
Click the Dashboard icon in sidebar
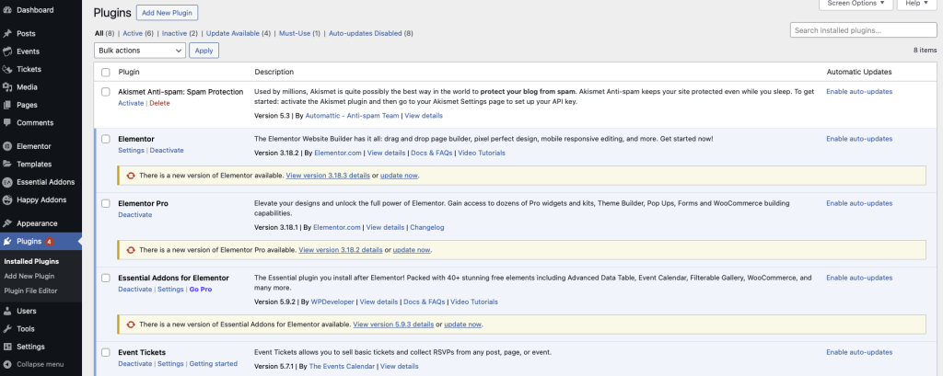pyautogui.click(x=7, y=9)
